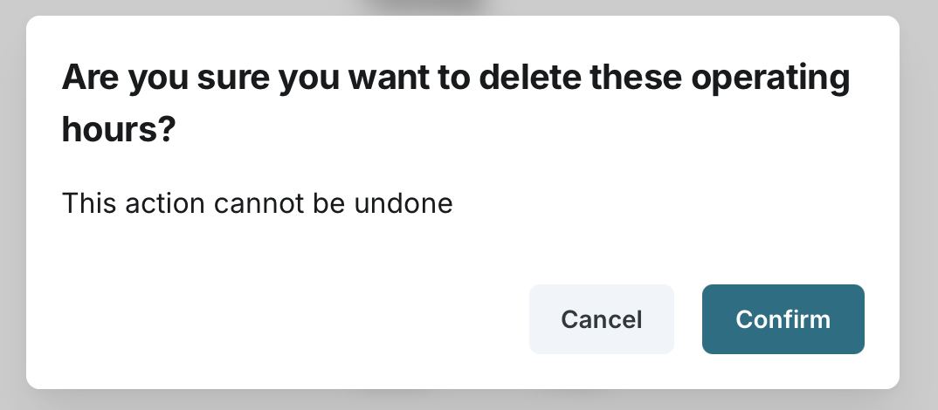This screenshot has height=410, width=938.
Task: Click the word "hours?" in the title
Action: click(x=119, y=131)
